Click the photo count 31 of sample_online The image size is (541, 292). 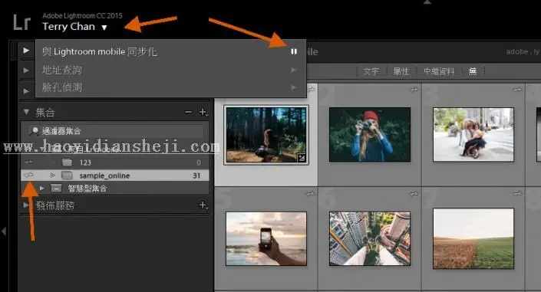tap(196, 176)
